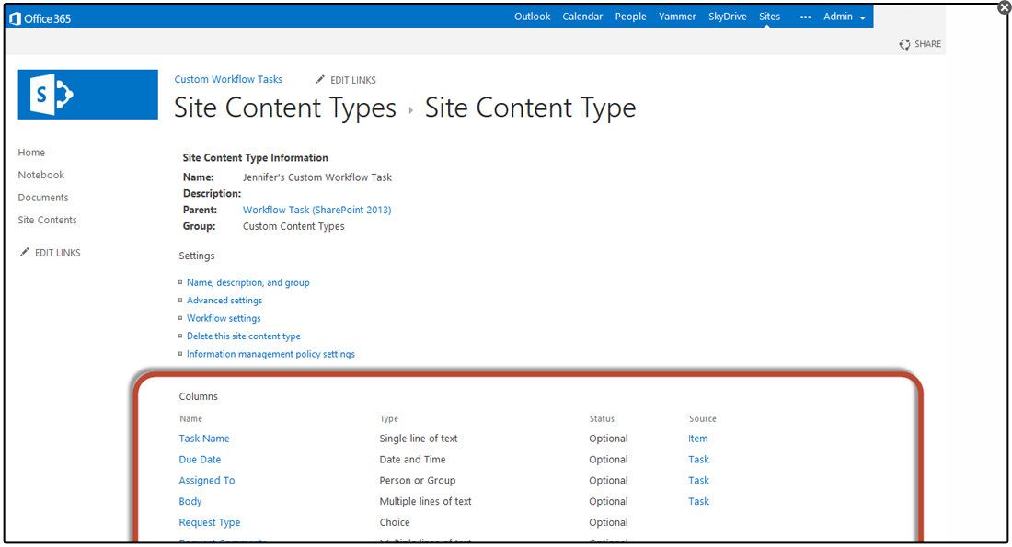The width and height of the screenshot is (1012, 547).
Task: Click the Task source in Due Date row
Action: [x=698, y=460]
